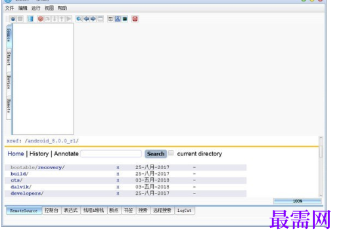Click the blue forward arrow icon
The width and height of the screenshot is (343, 240).
93,19
